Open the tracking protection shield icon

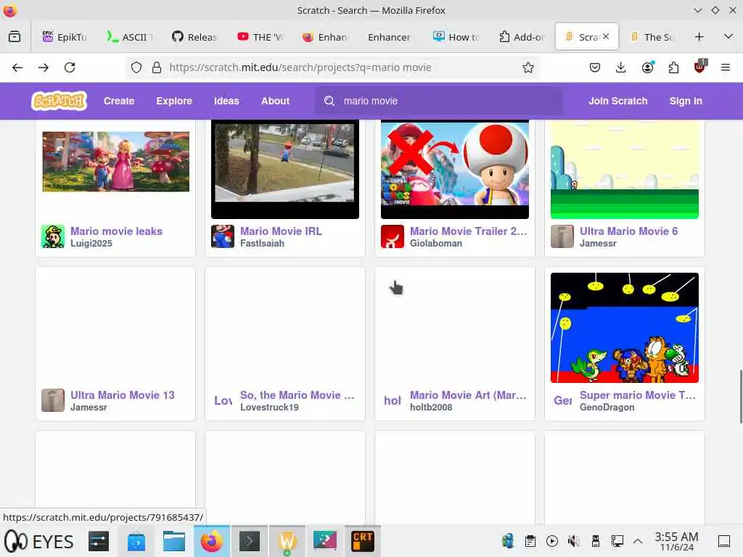136,67
